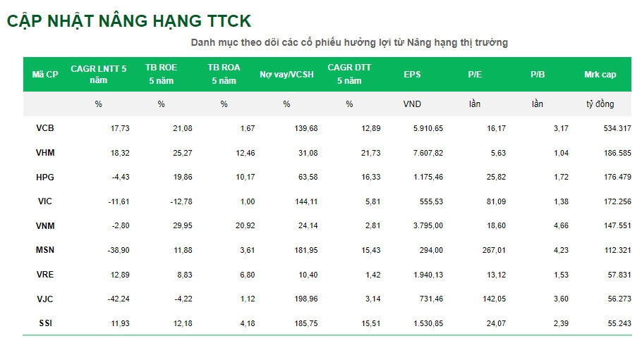642x343 pixels.
Task: Click MSN's P/E value 267,01
Action: click(493, 250)
